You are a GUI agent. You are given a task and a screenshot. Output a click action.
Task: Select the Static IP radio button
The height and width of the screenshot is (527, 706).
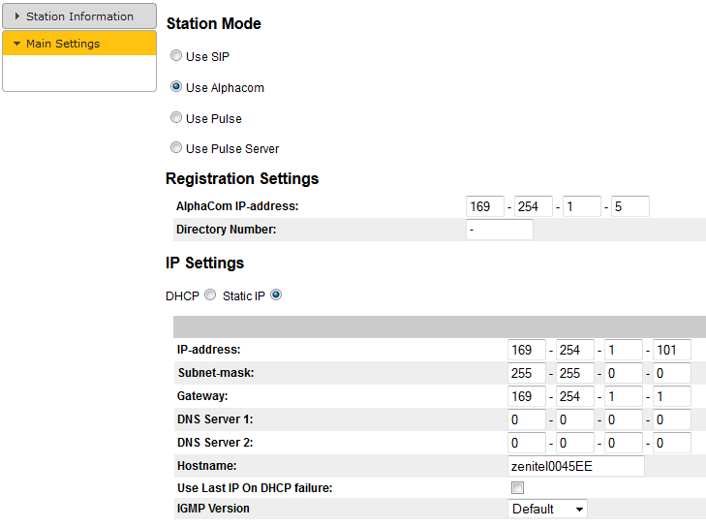276,295
